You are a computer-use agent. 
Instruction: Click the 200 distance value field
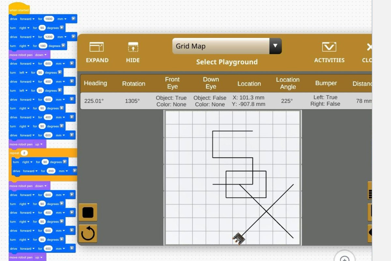(51, 171)
